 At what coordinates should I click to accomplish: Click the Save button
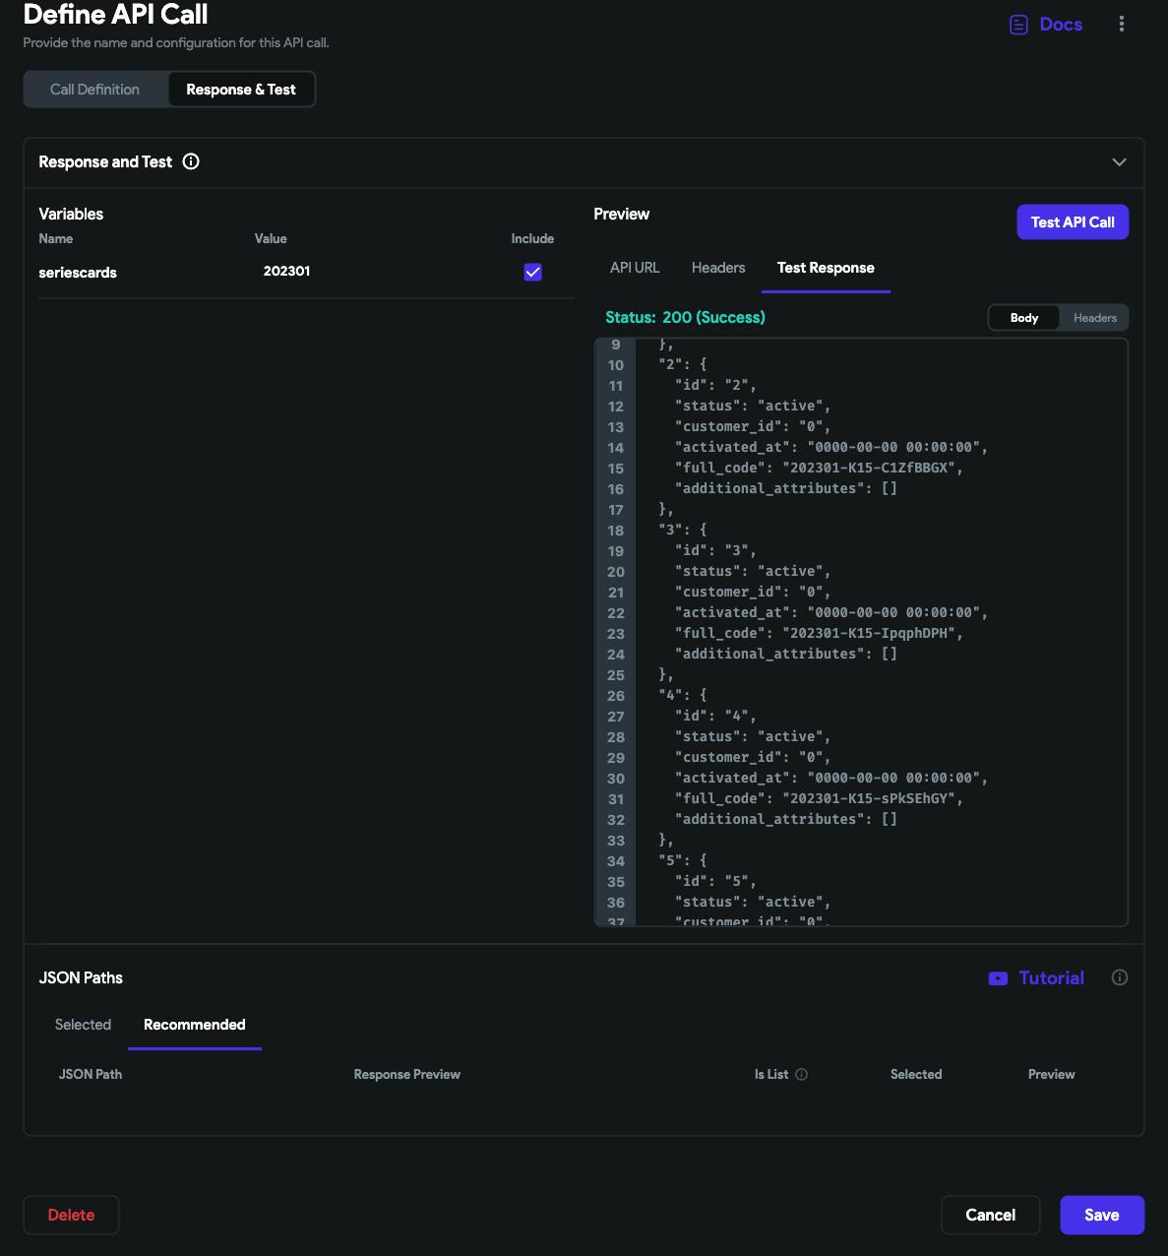(x=1101, y=1215)
